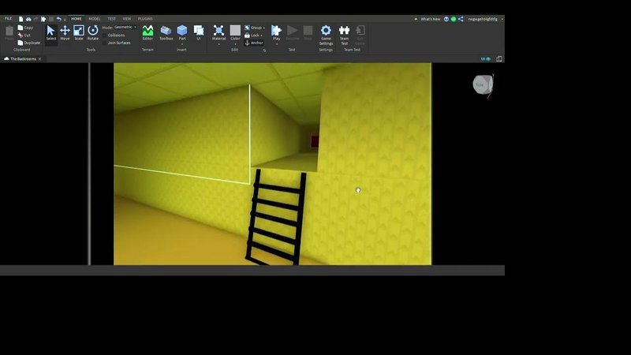Activate the Move tool
The height and width of the screenshot is (355, 631).
point(65,33)
